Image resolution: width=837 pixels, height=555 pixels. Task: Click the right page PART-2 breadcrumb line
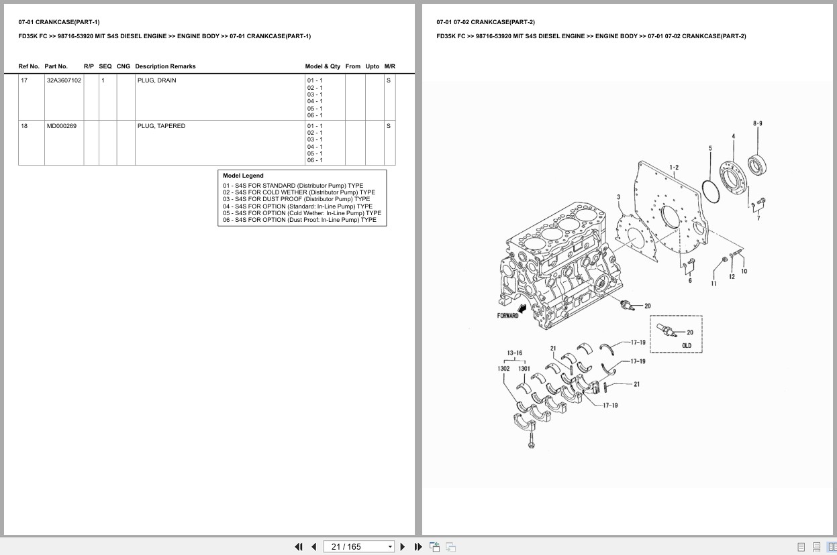[591, 36]
